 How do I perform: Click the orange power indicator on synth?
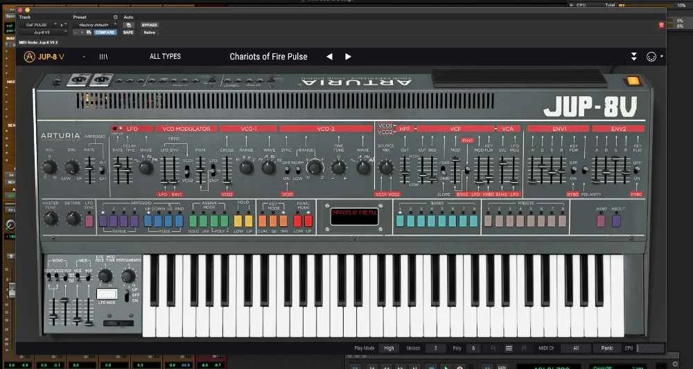point(633,81)
